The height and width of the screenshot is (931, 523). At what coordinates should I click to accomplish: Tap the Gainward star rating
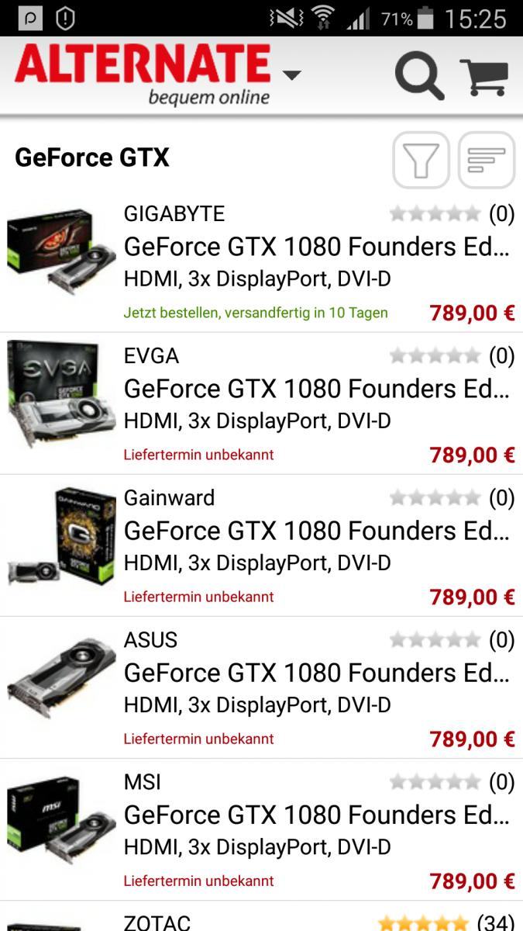(x=435, y=498)
